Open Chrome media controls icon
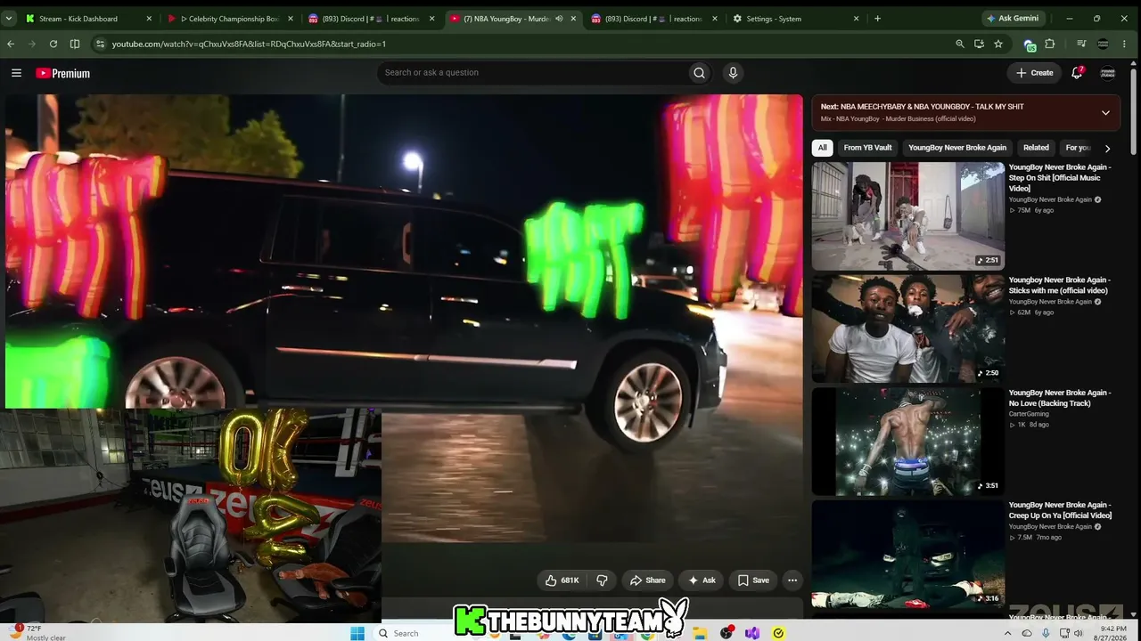Image resolution: width=1141 pixels, height=641 pixels. pyautogui.click(x=1081, y=44)
